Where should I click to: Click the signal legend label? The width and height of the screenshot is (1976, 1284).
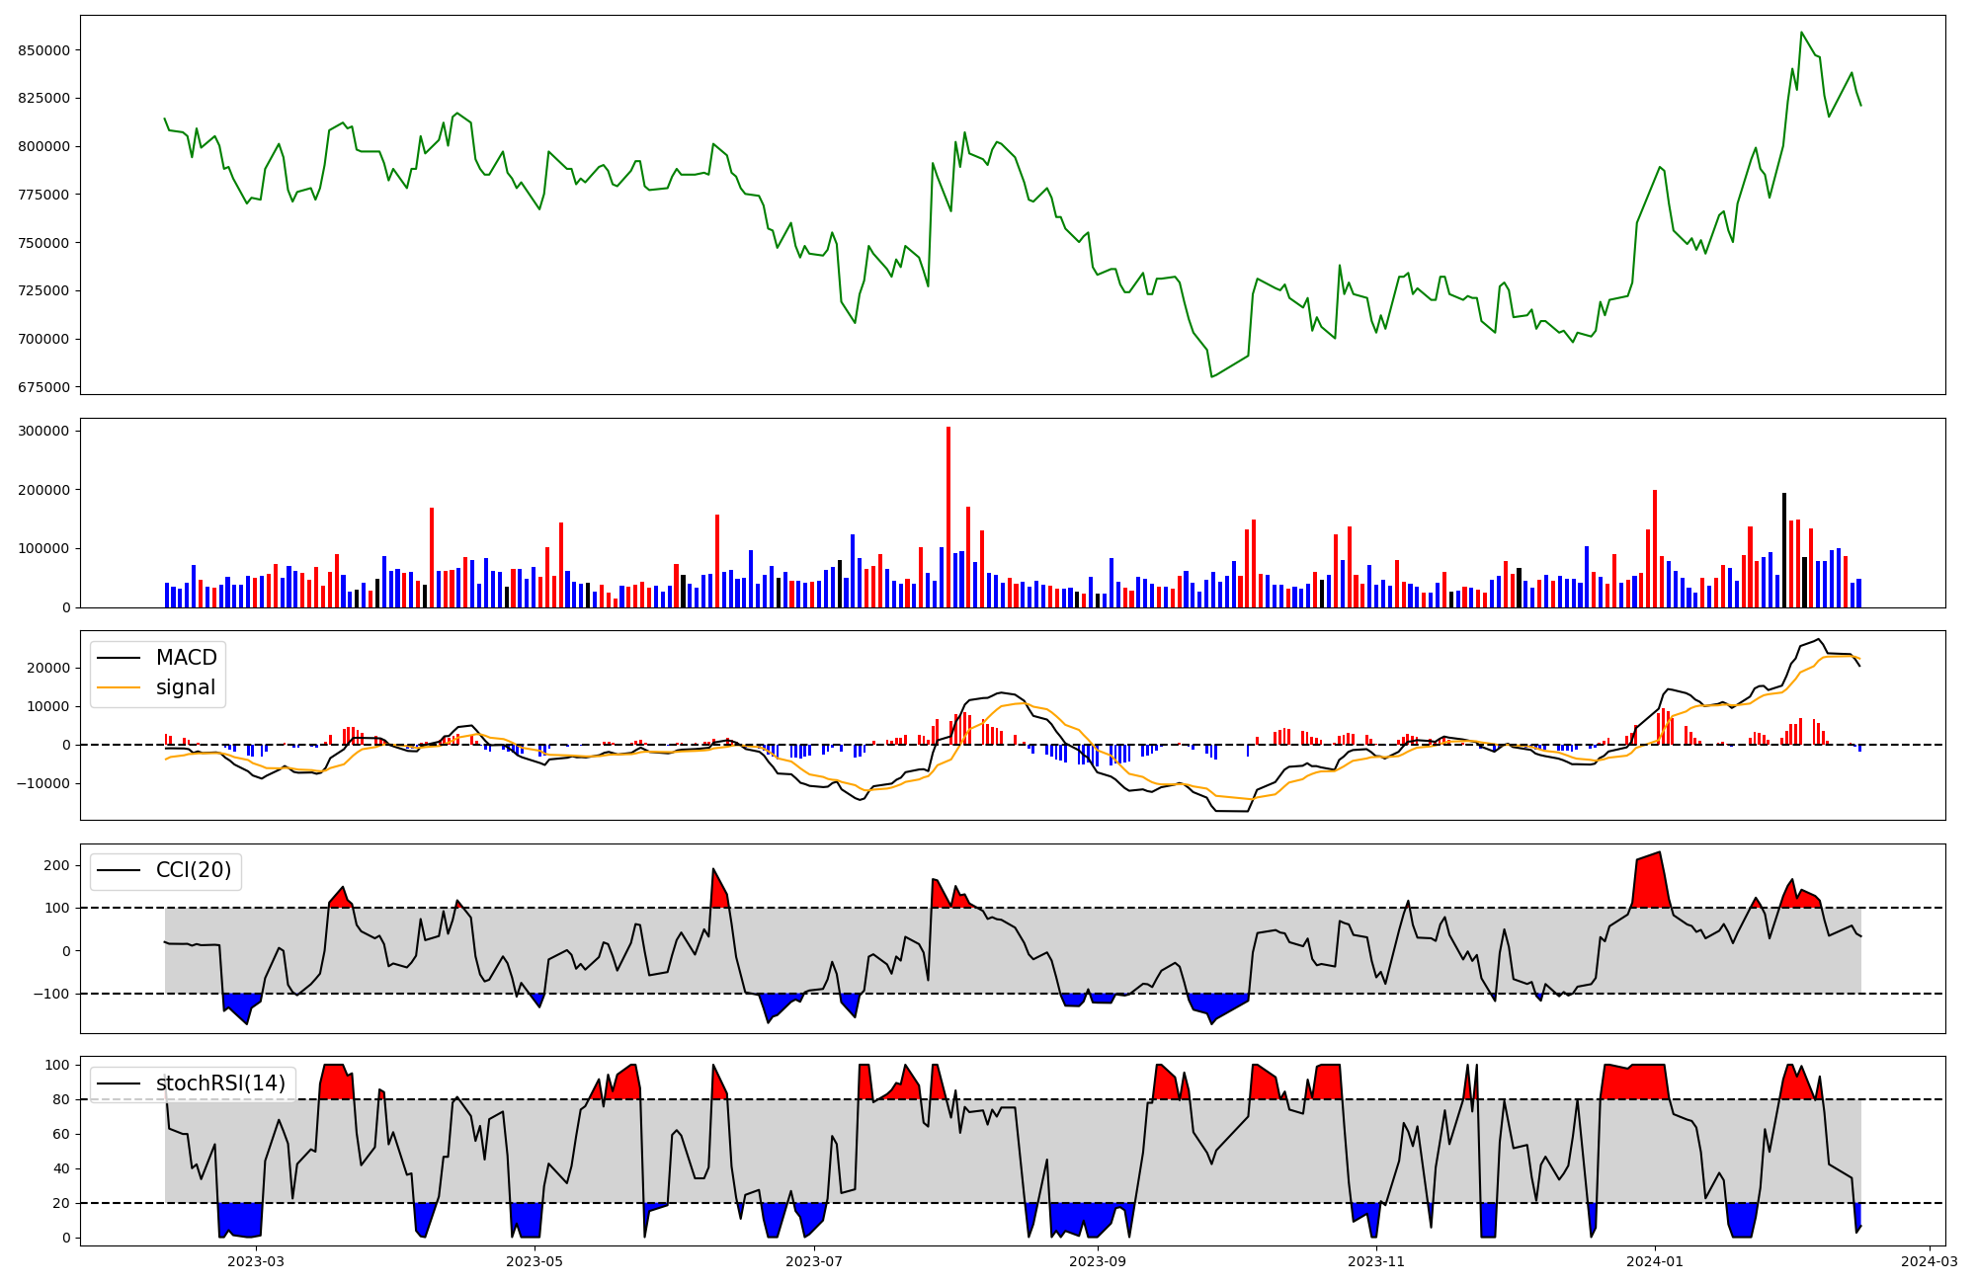pos(186,687)
